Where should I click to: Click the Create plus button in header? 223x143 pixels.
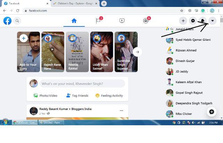coord(183,21)
